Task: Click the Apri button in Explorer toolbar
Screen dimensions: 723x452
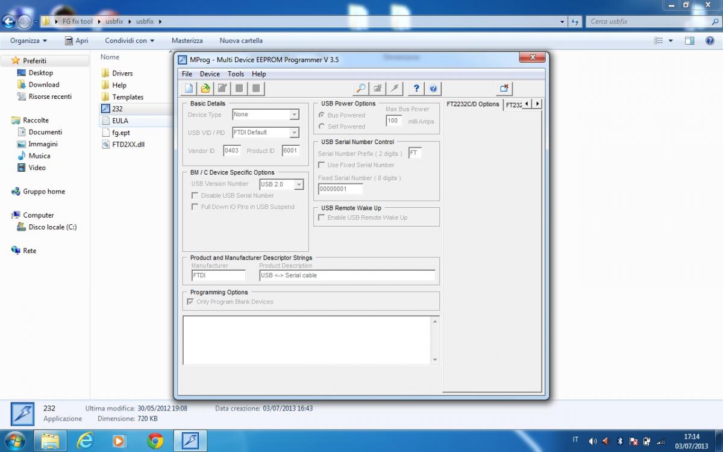Action: click(77, 40)
